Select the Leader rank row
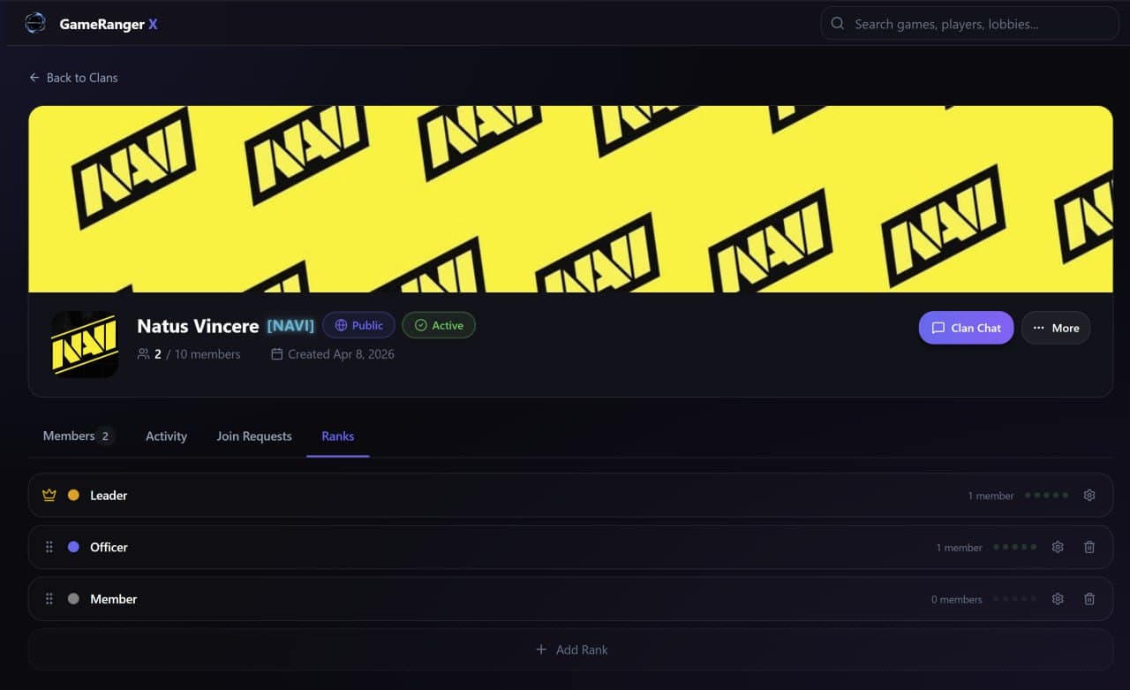Image resolution: width=1130 pixels, height=690 pixels. [570, 495]
